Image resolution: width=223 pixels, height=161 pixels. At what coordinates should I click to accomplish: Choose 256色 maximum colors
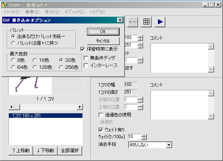pos(61,67)
